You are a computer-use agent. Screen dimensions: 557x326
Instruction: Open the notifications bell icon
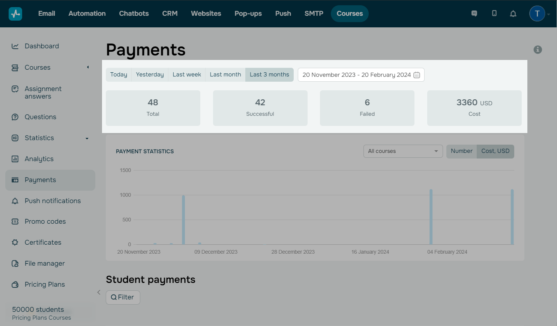coord(513,13)
